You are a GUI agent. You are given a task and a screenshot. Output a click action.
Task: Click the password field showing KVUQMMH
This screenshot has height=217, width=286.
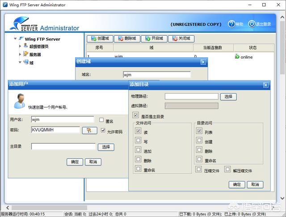tap(55, 130)
